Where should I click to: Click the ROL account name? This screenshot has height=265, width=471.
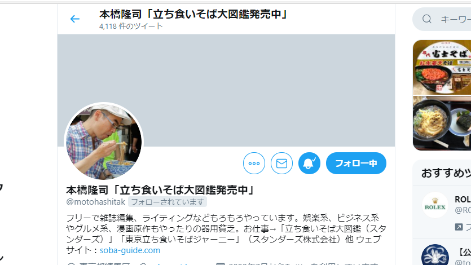pos(463,199)
